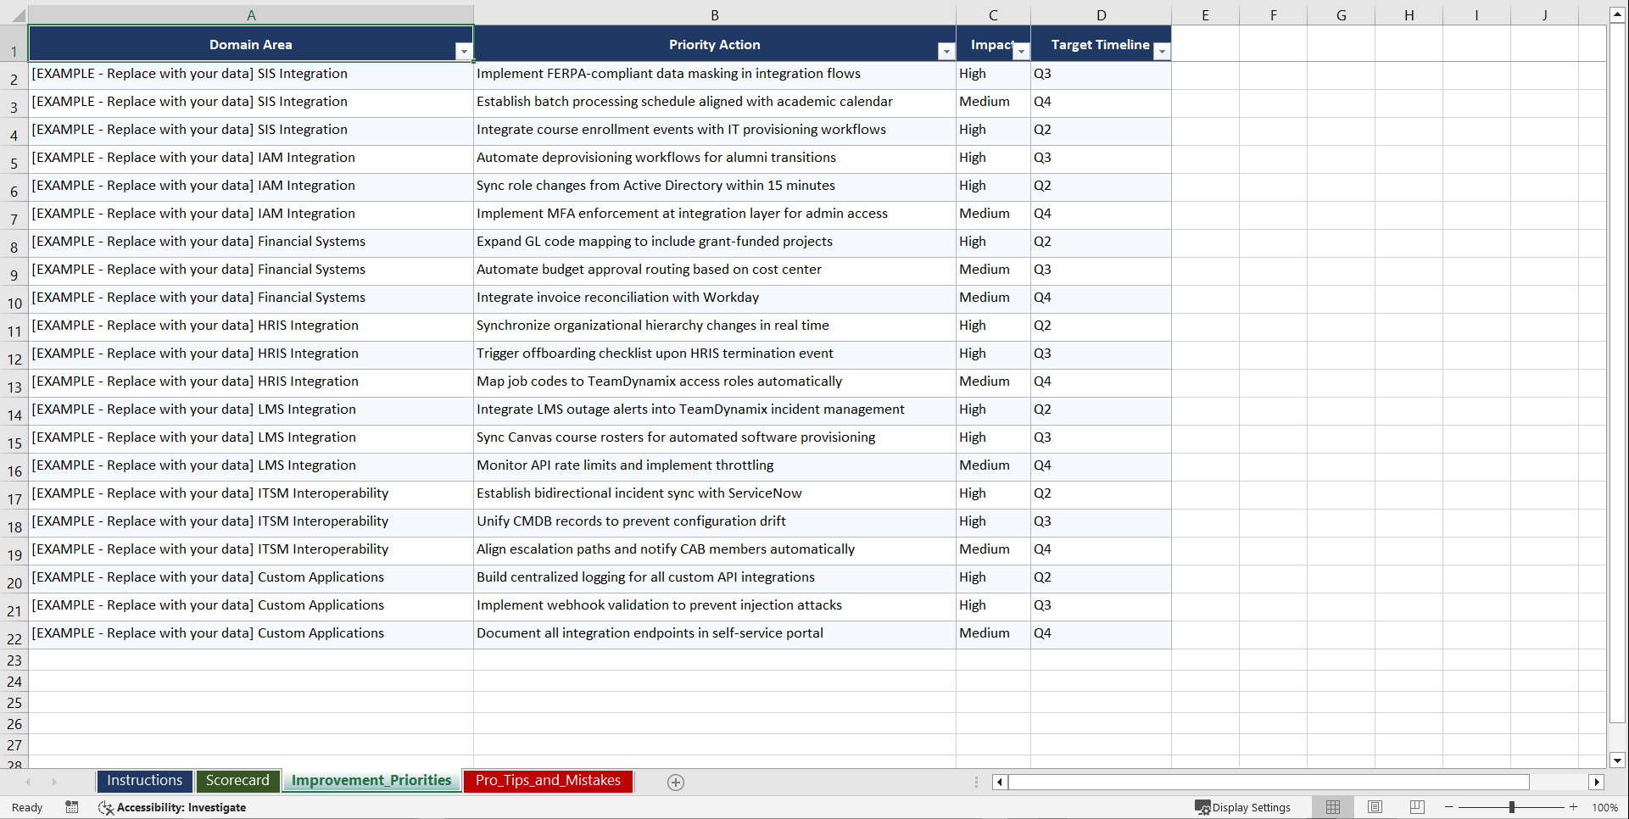Screen dimensions: 1629x819
Task: Switch to the Scorecard sheet tab
Action: click(238, 781)
